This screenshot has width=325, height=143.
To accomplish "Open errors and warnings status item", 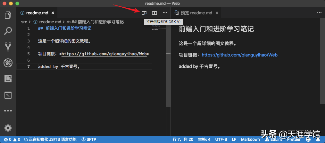I will (x=12, y=139).
